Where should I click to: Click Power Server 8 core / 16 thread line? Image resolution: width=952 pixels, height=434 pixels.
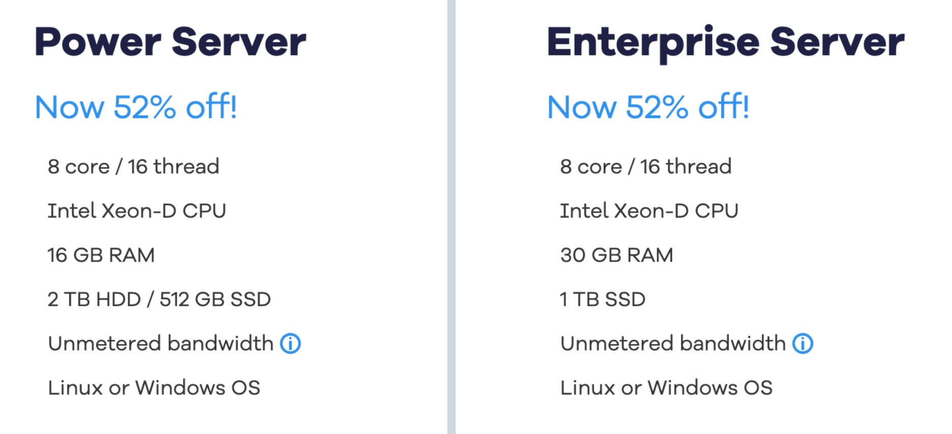(133, 166)
